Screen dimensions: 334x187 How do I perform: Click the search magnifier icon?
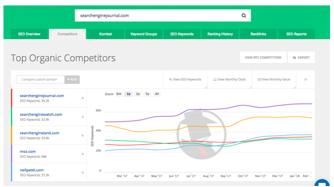tap(244, 16)
